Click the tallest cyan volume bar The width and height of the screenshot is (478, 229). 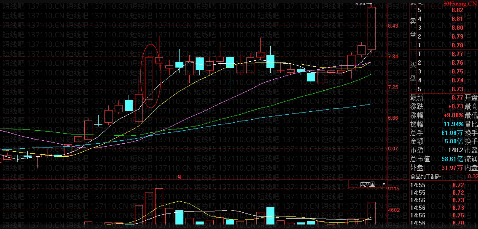tap(270, 215)
